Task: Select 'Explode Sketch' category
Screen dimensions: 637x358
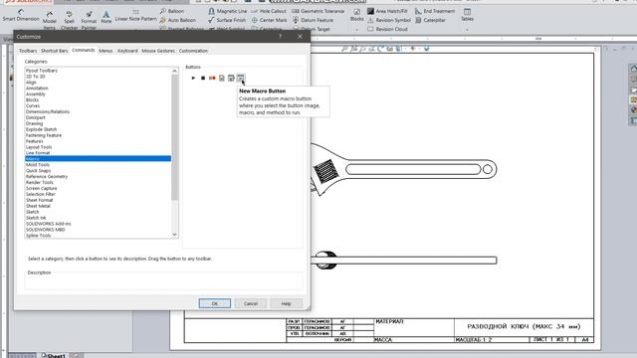Action: (x=42, y=129)
